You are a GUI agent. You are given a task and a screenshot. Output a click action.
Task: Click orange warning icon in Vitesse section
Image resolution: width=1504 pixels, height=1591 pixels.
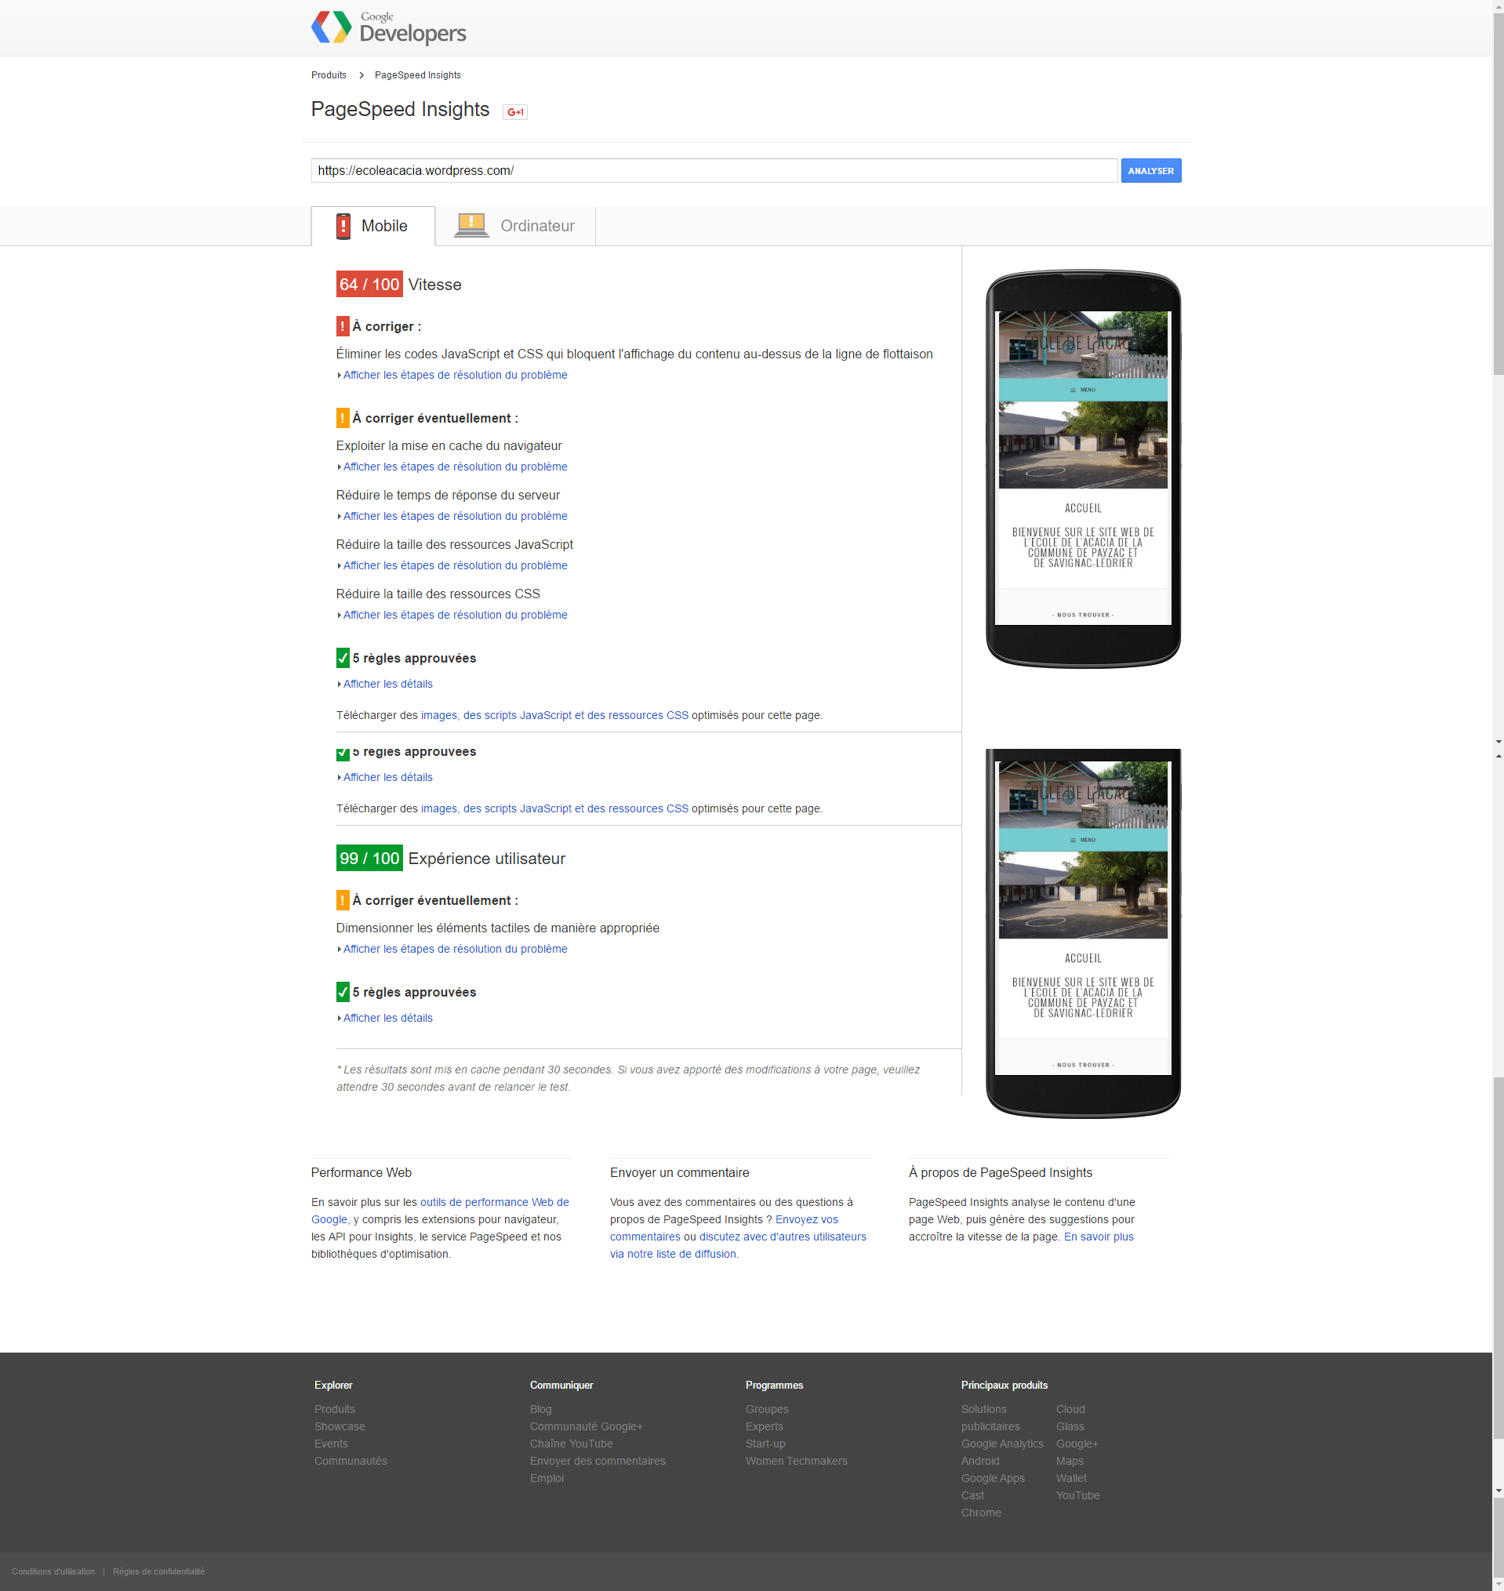pyautogui.click(x=343, y=418)
